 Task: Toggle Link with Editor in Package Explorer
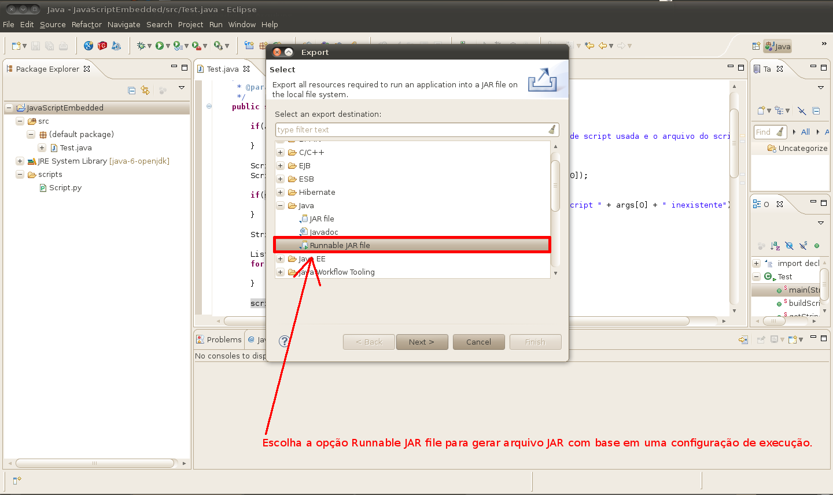point(145,90)
